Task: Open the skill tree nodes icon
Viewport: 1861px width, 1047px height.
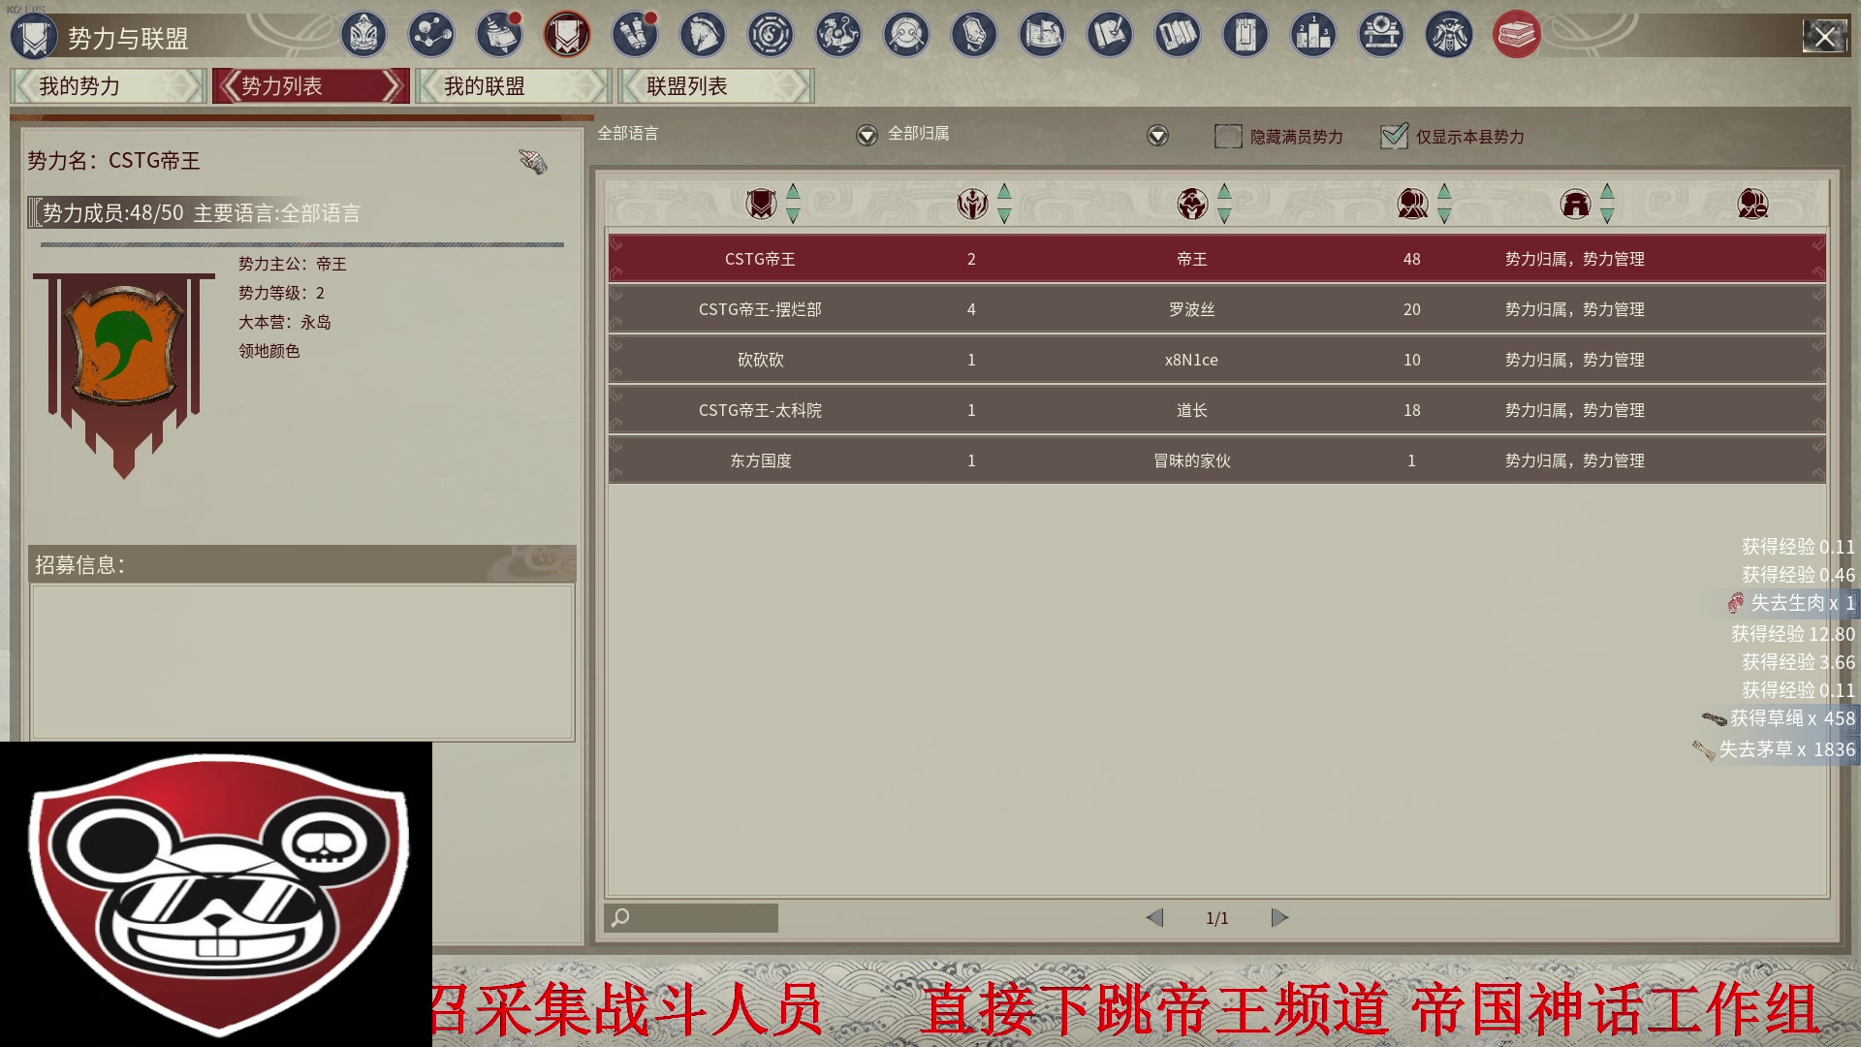Action: [x=431, y=36]
